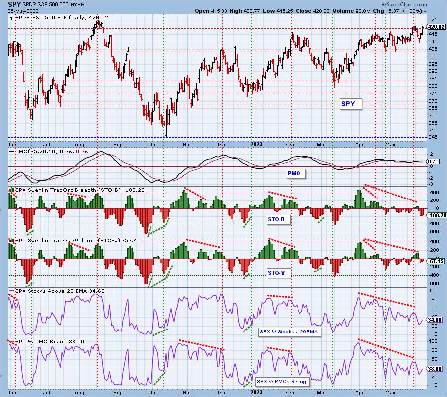447x397 pixels.
Task: Click the SPX % PMOs Rising label box
Action: tap(282, 381)
